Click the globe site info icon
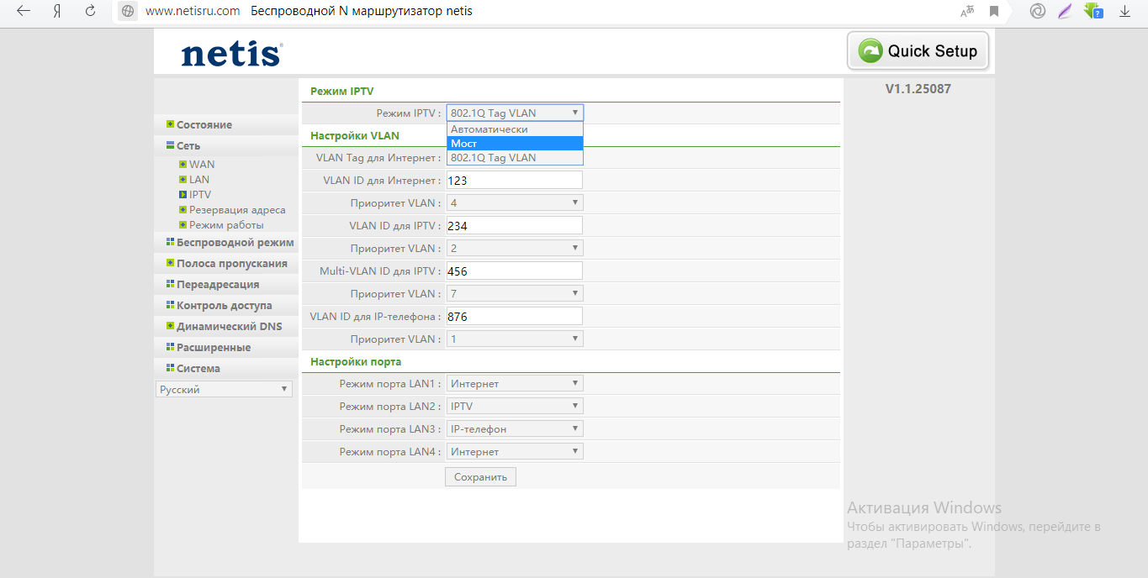The height and width of the screenshot is (578, 1148). tap(128, 12)
